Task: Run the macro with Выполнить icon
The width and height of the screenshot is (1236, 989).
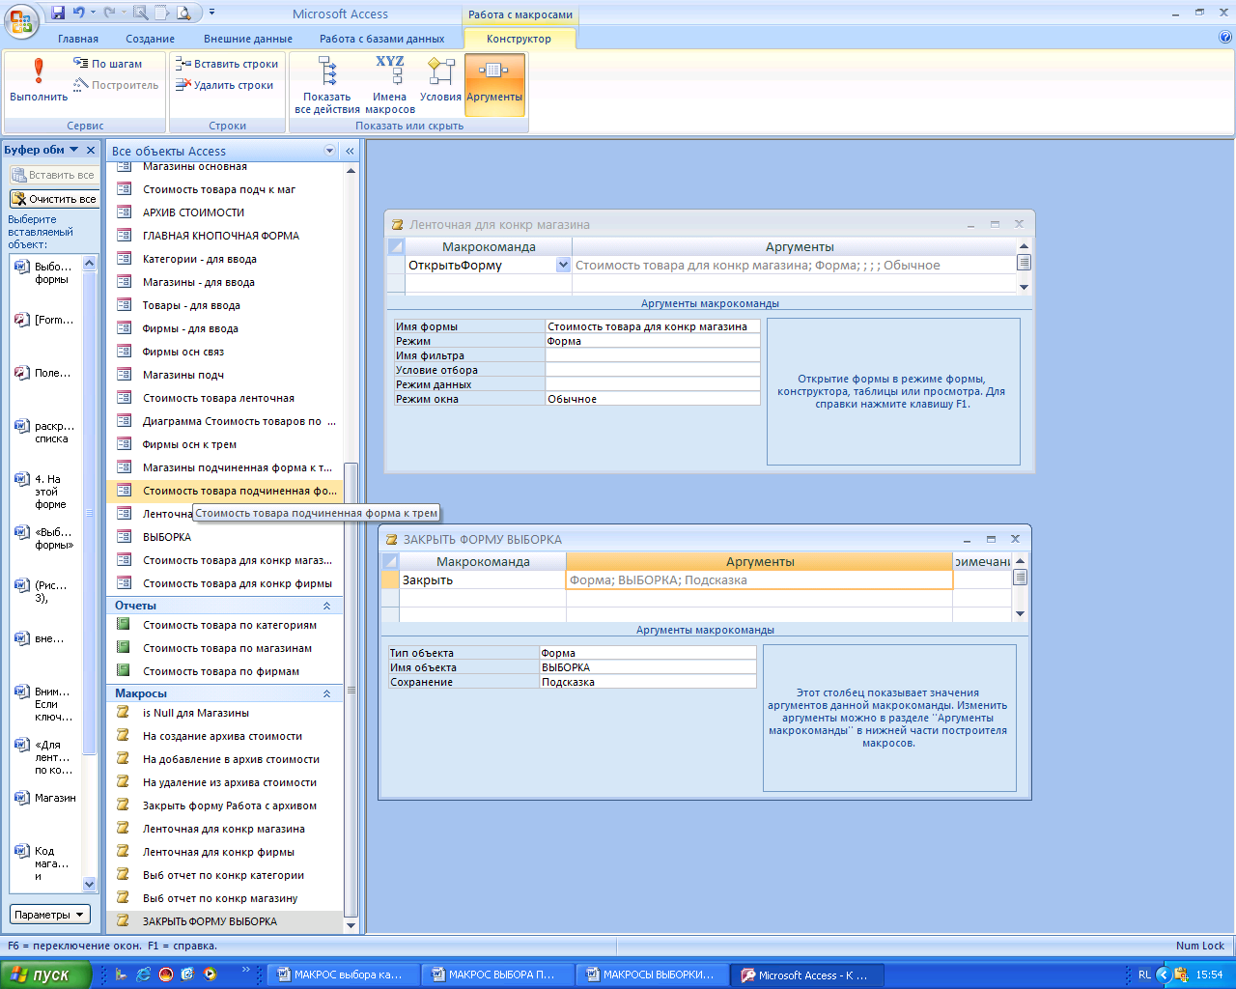Action: click(39, 80)
